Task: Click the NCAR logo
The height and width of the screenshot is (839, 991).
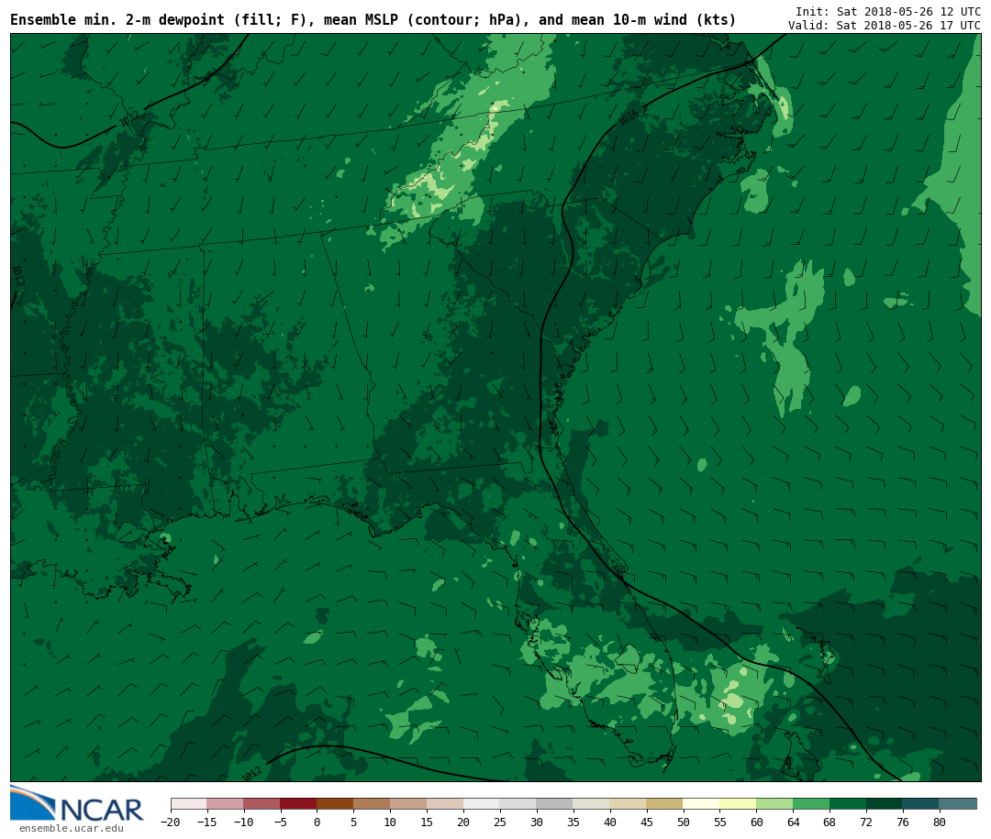Action: pos(77,804)
